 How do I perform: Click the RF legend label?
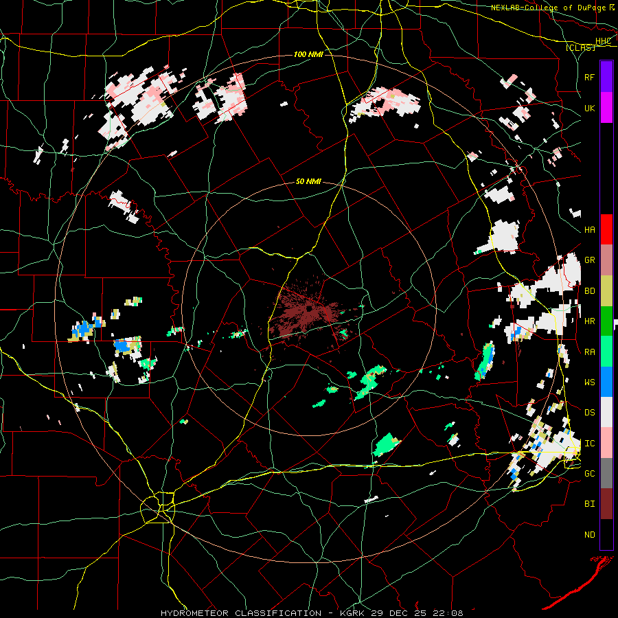(x=590, y=77)
